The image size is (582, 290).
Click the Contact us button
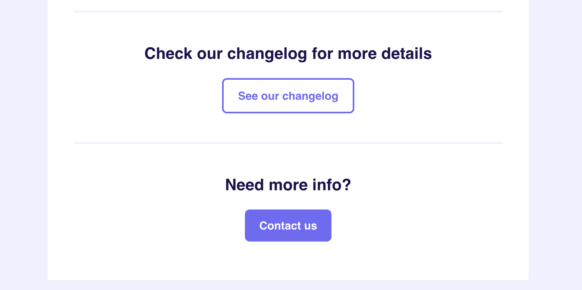[x=288, y=226]
